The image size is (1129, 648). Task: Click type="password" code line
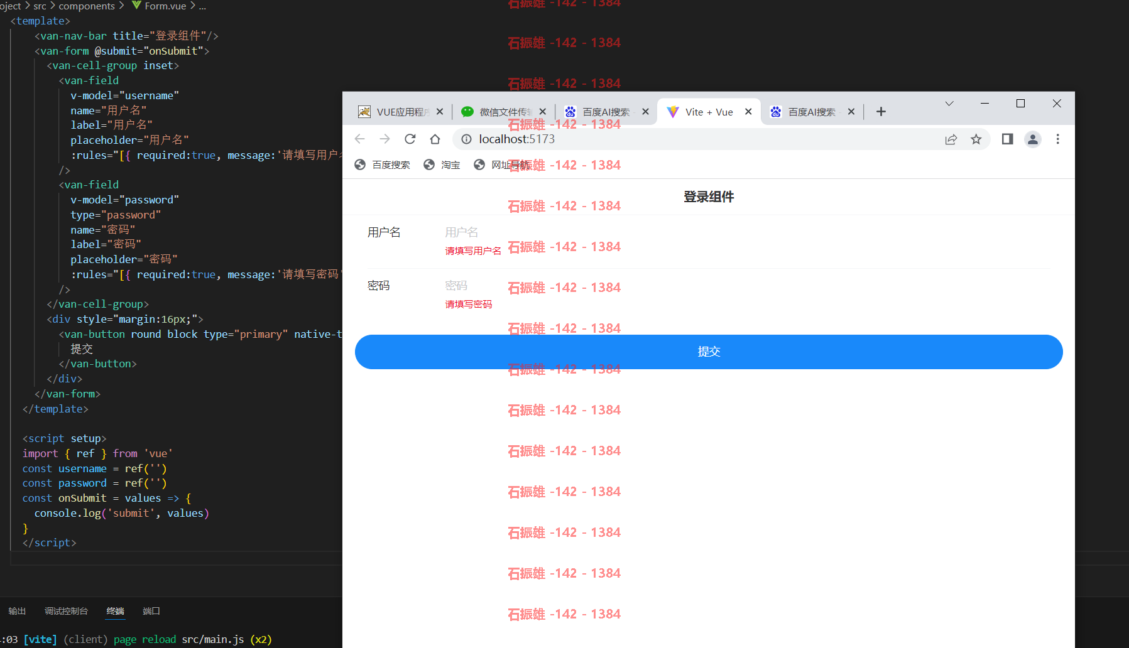(116, 215)
